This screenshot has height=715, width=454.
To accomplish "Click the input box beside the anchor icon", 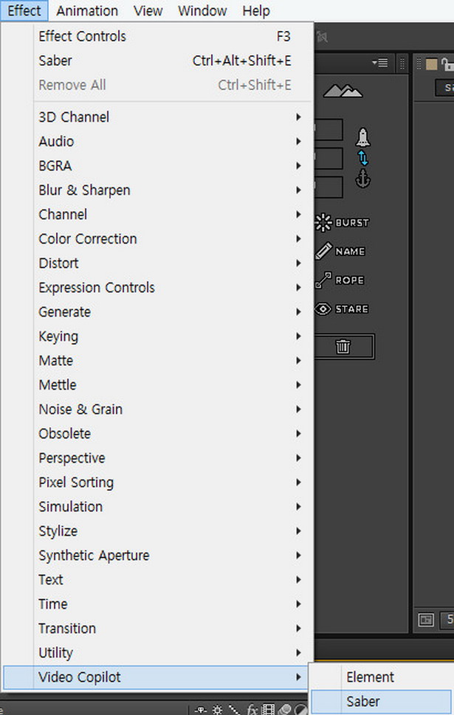I will tap(329, 187).
